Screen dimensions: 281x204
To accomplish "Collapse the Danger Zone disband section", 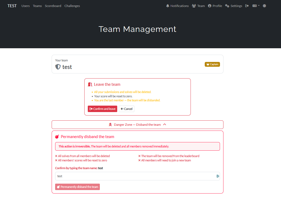I will point(137,125).
